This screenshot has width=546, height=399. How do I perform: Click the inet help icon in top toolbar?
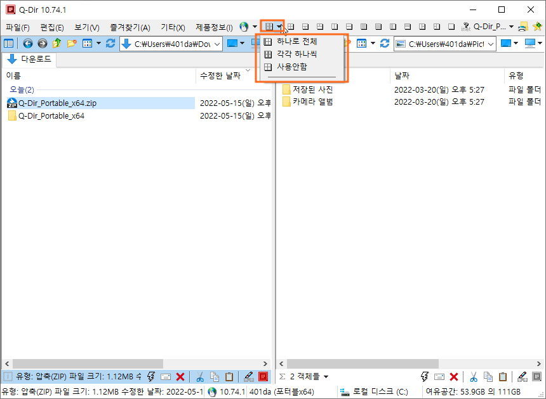pyautogui.click(x=465, y=27)
